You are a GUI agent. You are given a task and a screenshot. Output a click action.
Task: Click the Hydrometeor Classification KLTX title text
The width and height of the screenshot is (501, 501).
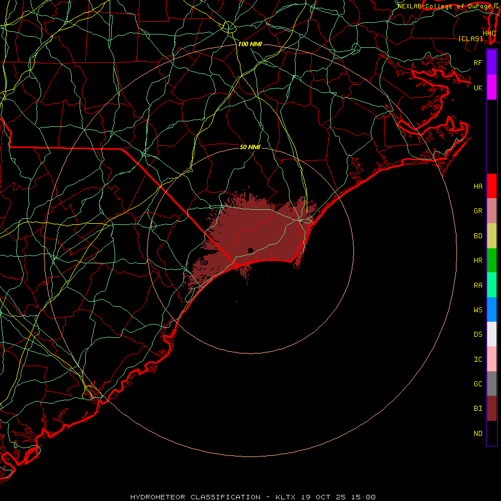point(253,497)
